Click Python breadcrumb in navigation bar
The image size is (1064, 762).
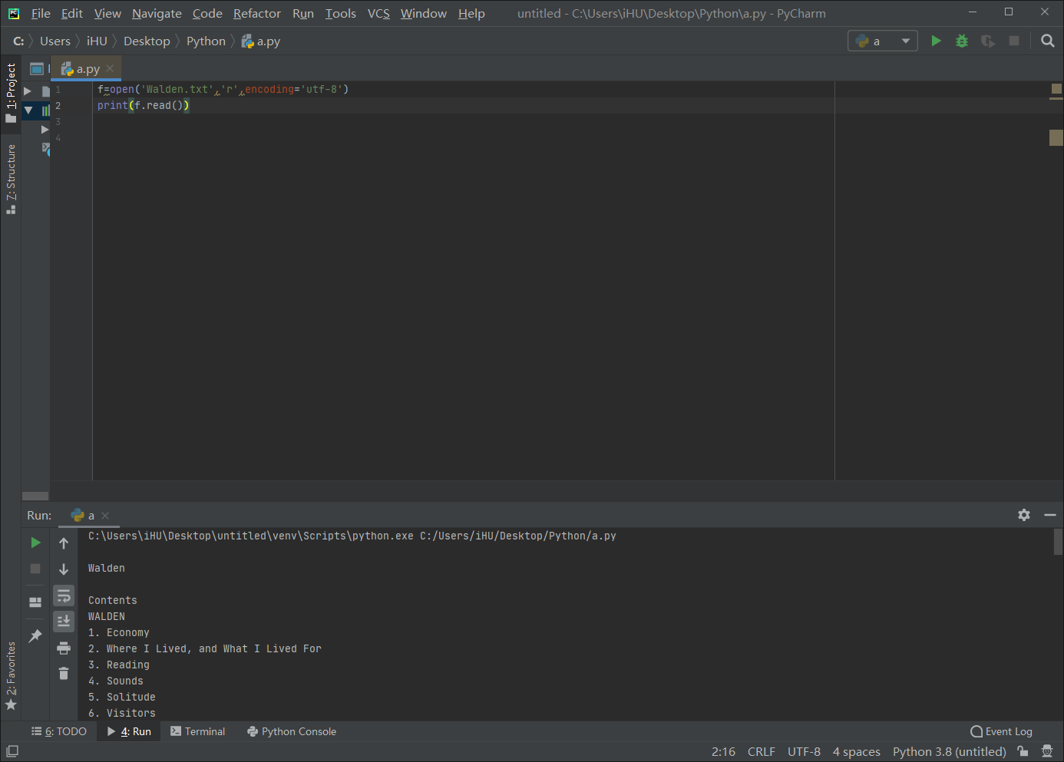[x=206, y=41]
